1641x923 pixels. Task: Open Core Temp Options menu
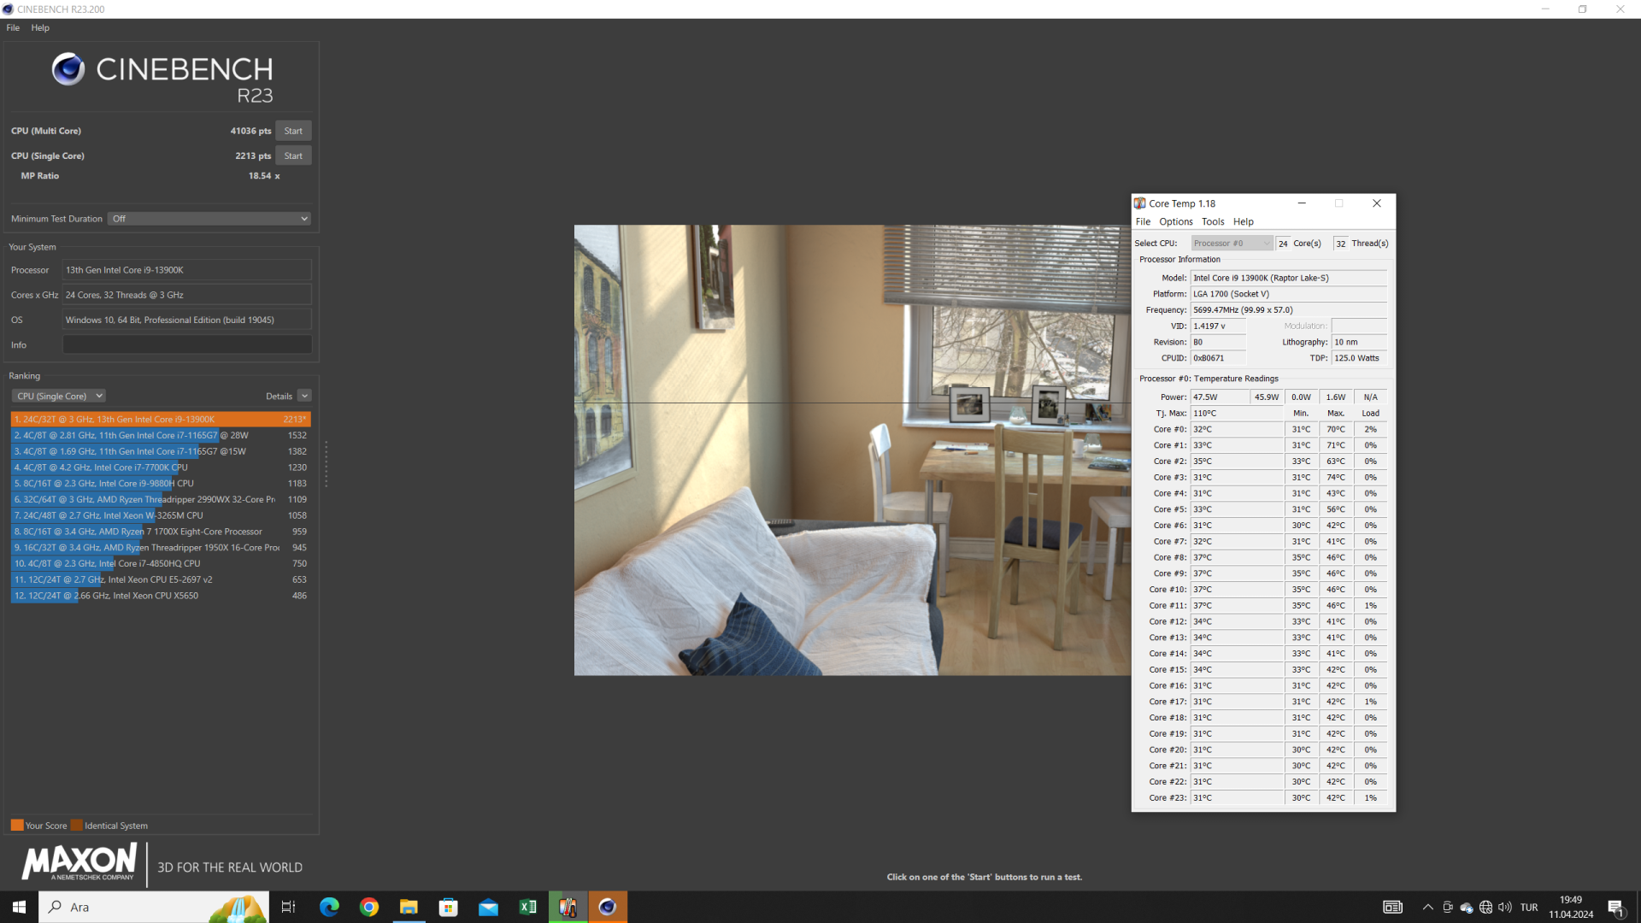(x=1175, y=221)
